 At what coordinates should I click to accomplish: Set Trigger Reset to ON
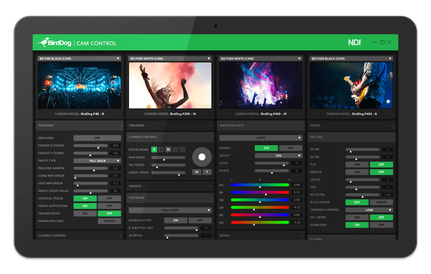click(85, 213)
